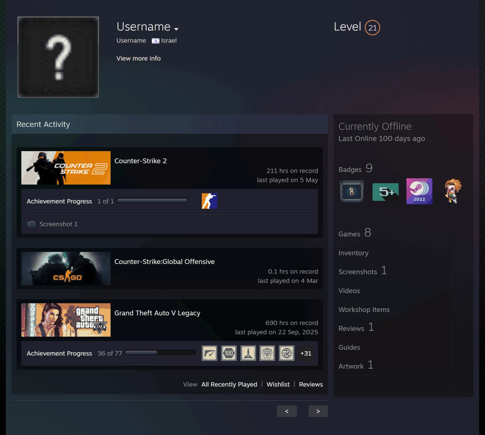This screenshot has height=435, width=485.
Task: Open the GTA V globe achievement icon
Action: click(x=267, y=353)
